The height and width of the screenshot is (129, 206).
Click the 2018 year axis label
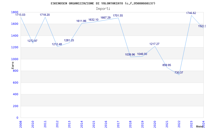(x=130, y=124)
